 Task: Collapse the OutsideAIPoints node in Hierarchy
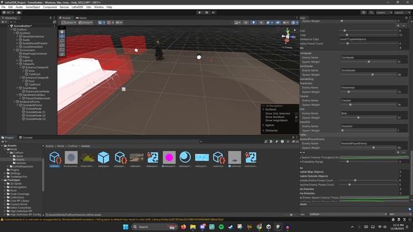17,105
